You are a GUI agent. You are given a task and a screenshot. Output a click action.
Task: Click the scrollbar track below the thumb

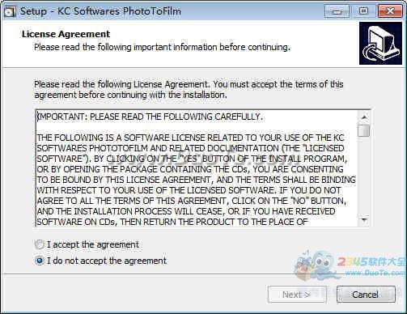point(364,176)
